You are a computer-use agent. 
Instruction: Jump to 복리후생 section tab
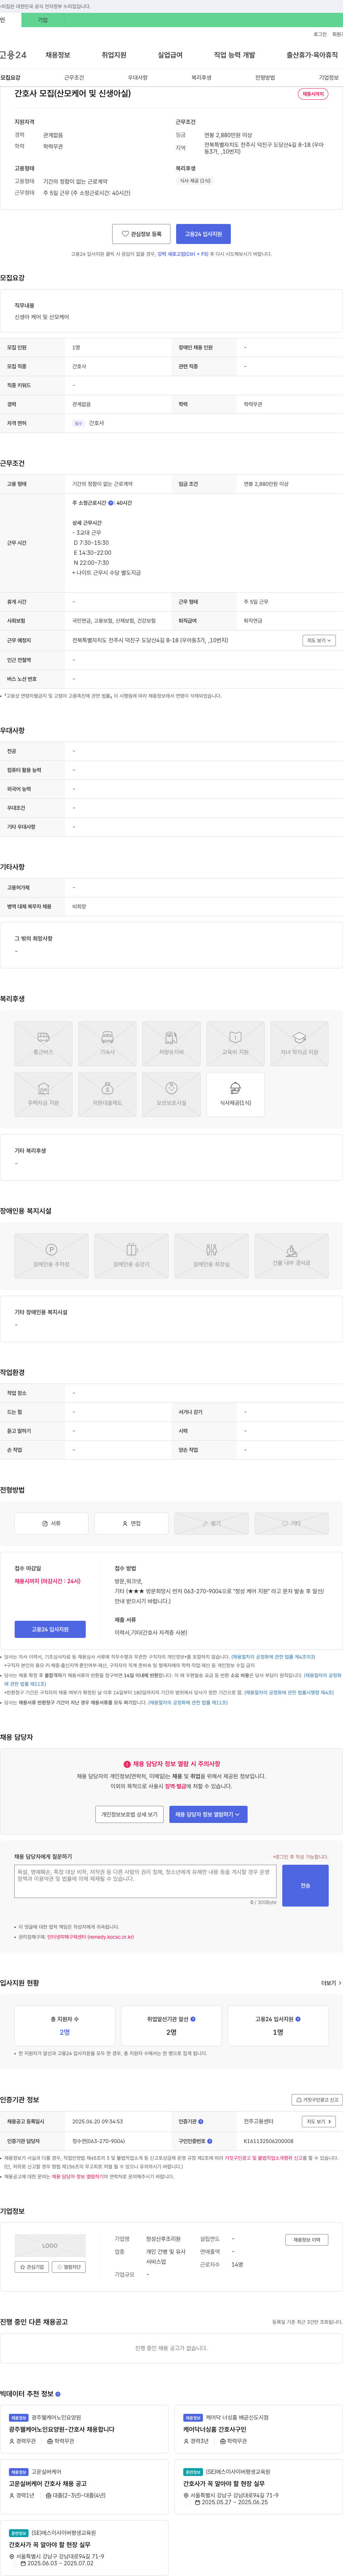(202, 77)
